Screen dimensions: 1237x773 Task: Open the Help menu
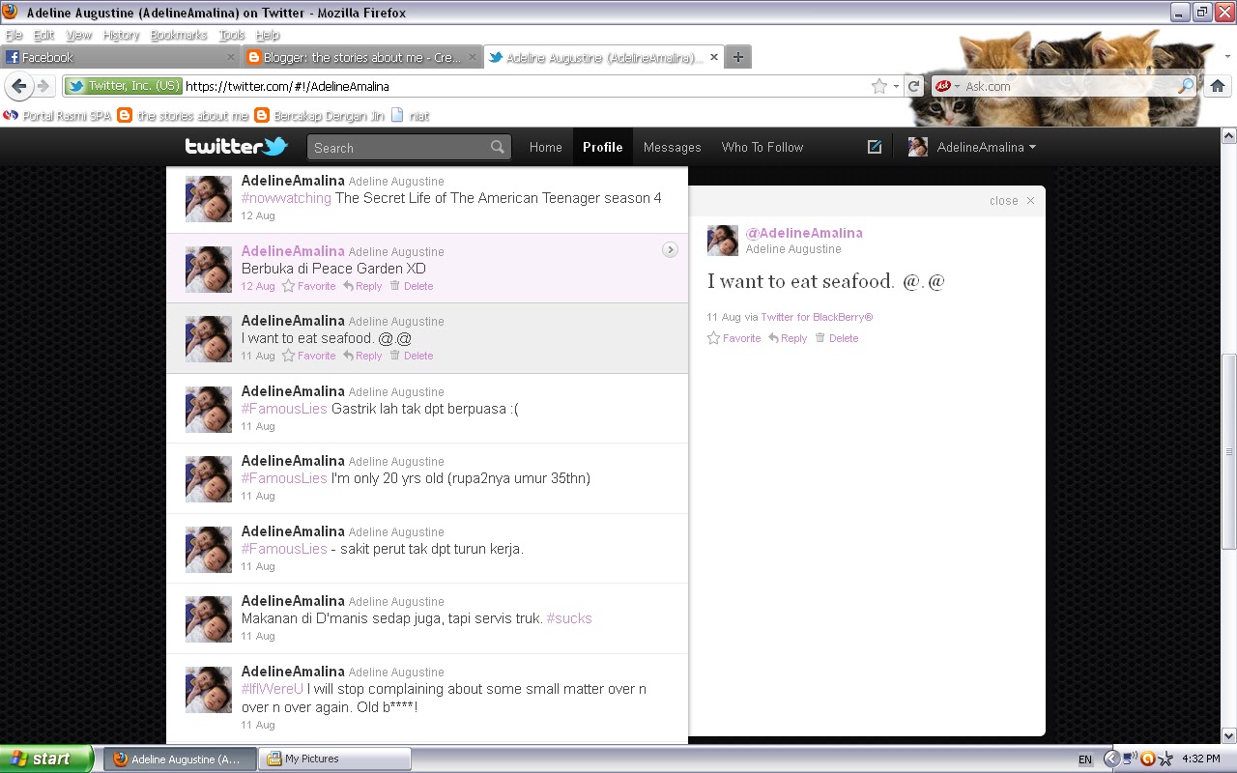tap(268, 35)
